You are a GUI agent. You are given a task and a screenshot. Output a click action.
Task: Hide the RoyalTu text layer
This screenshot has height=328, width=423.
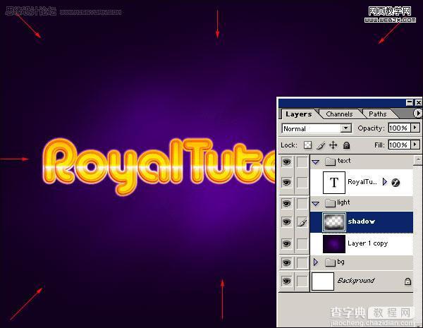286,182
